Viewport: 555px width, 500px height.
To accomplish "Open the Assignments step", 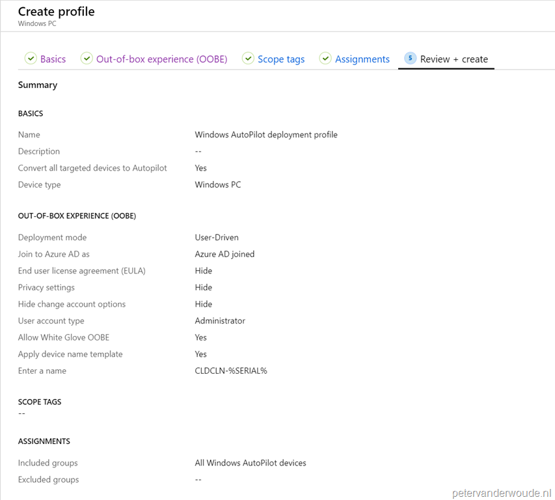I will point(362,59).
